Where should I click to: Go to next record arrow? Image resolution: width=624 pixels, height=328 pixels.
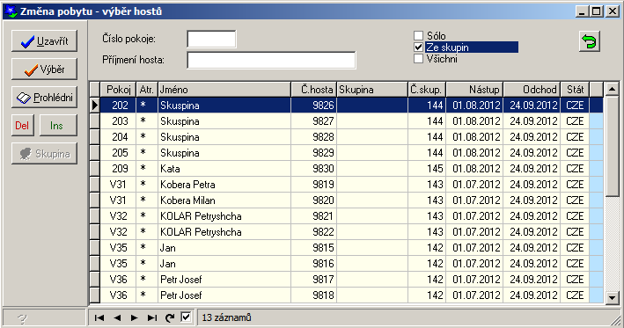click(135, 317)
